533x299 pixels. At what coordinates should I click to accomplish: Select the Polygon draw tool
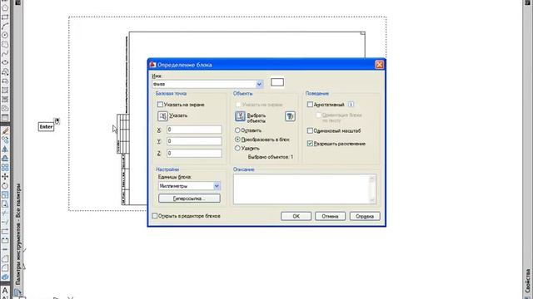5,7
